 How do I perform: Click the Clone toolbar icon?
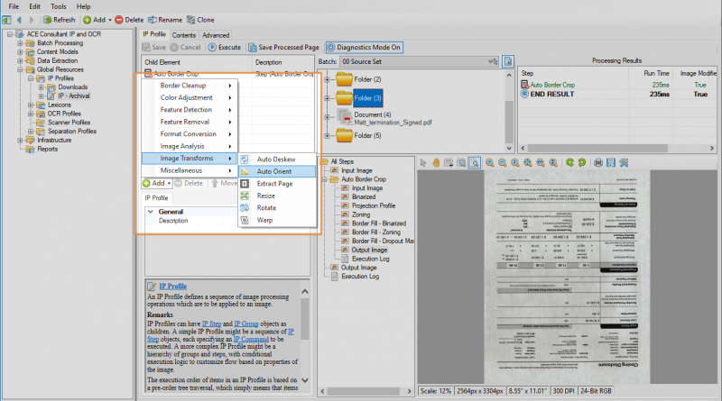pos(190,19)
